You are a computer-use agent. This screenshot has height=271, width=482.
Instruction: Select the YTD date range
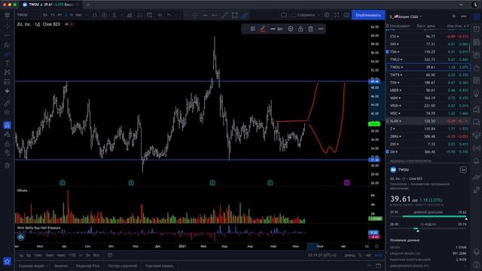point(72,255)
